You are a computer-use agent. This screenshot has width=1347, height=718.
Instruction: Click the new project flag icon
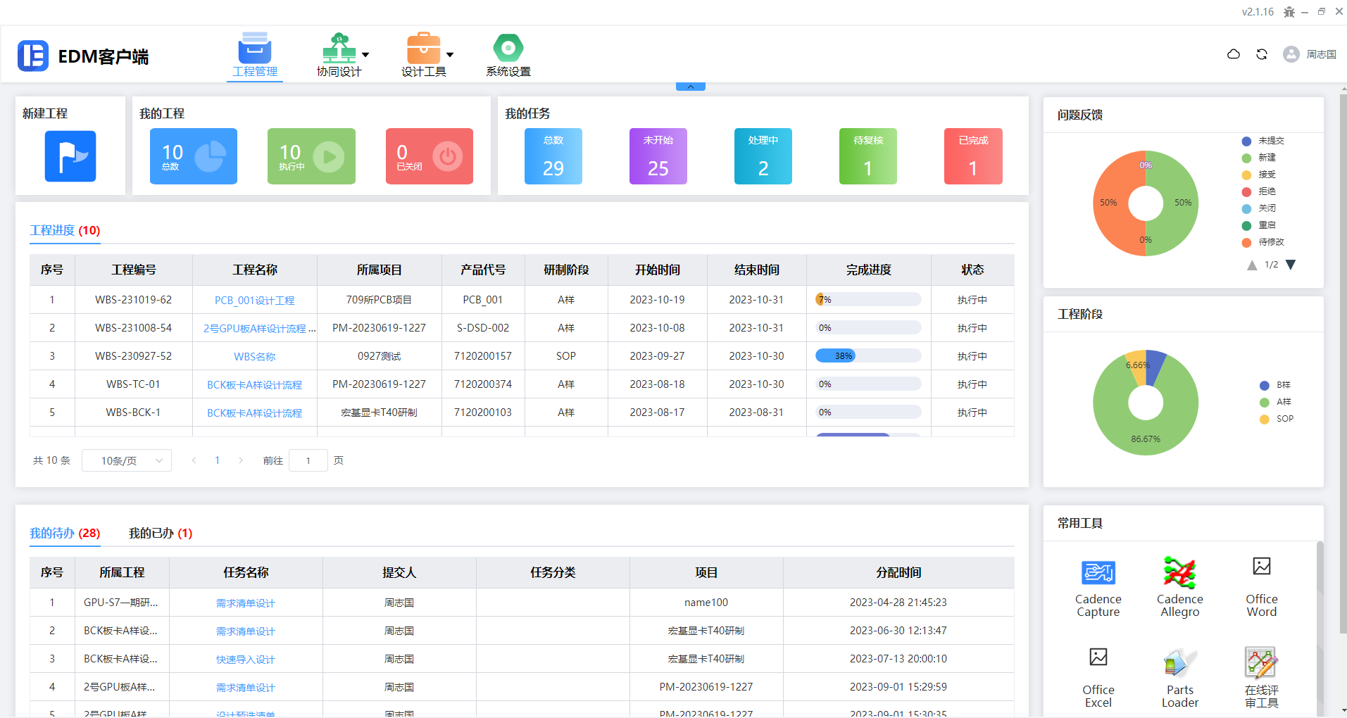tap(70, 156)
